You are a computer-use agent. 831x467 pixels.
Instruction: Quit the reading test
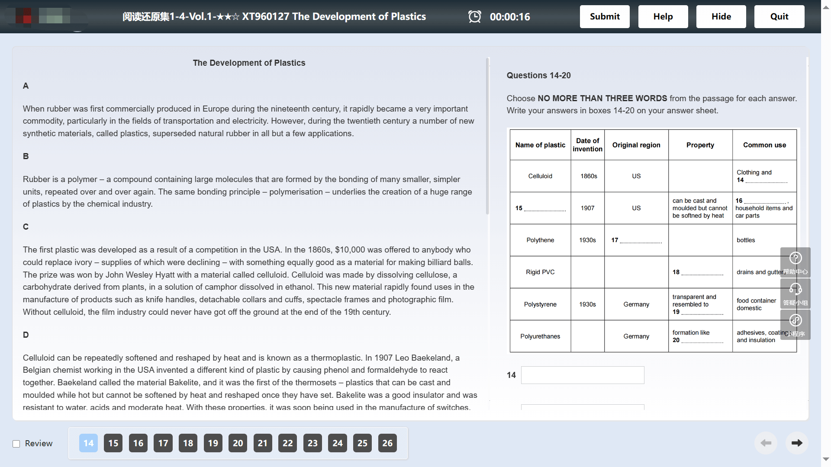779,16
